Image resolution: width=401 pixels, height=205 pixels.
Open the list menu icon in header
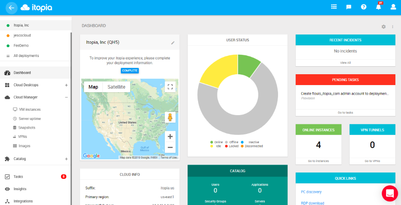tap(334, 7)
